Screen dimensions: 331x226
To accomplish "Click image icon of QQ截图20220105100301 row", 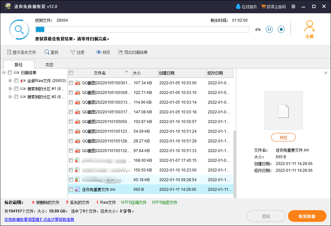I will [x=78, y=83].
